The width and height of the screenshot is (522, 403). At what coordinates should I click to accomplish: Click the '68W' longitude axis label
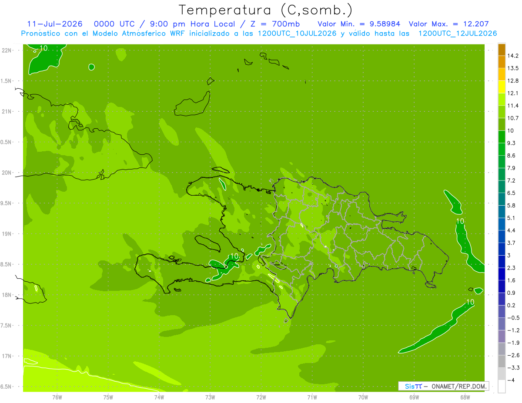pos(465,398)
